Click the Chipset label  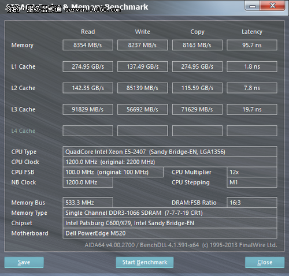pos(22,223)
